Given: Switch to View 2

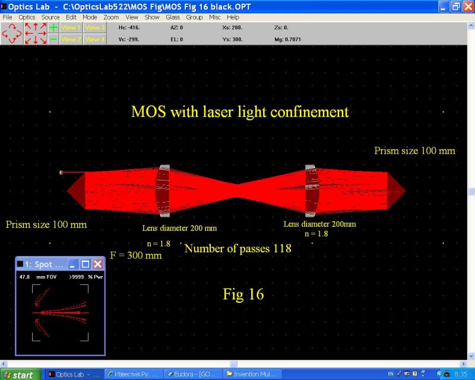Looking at the screenshot, I should click(71, 39).
